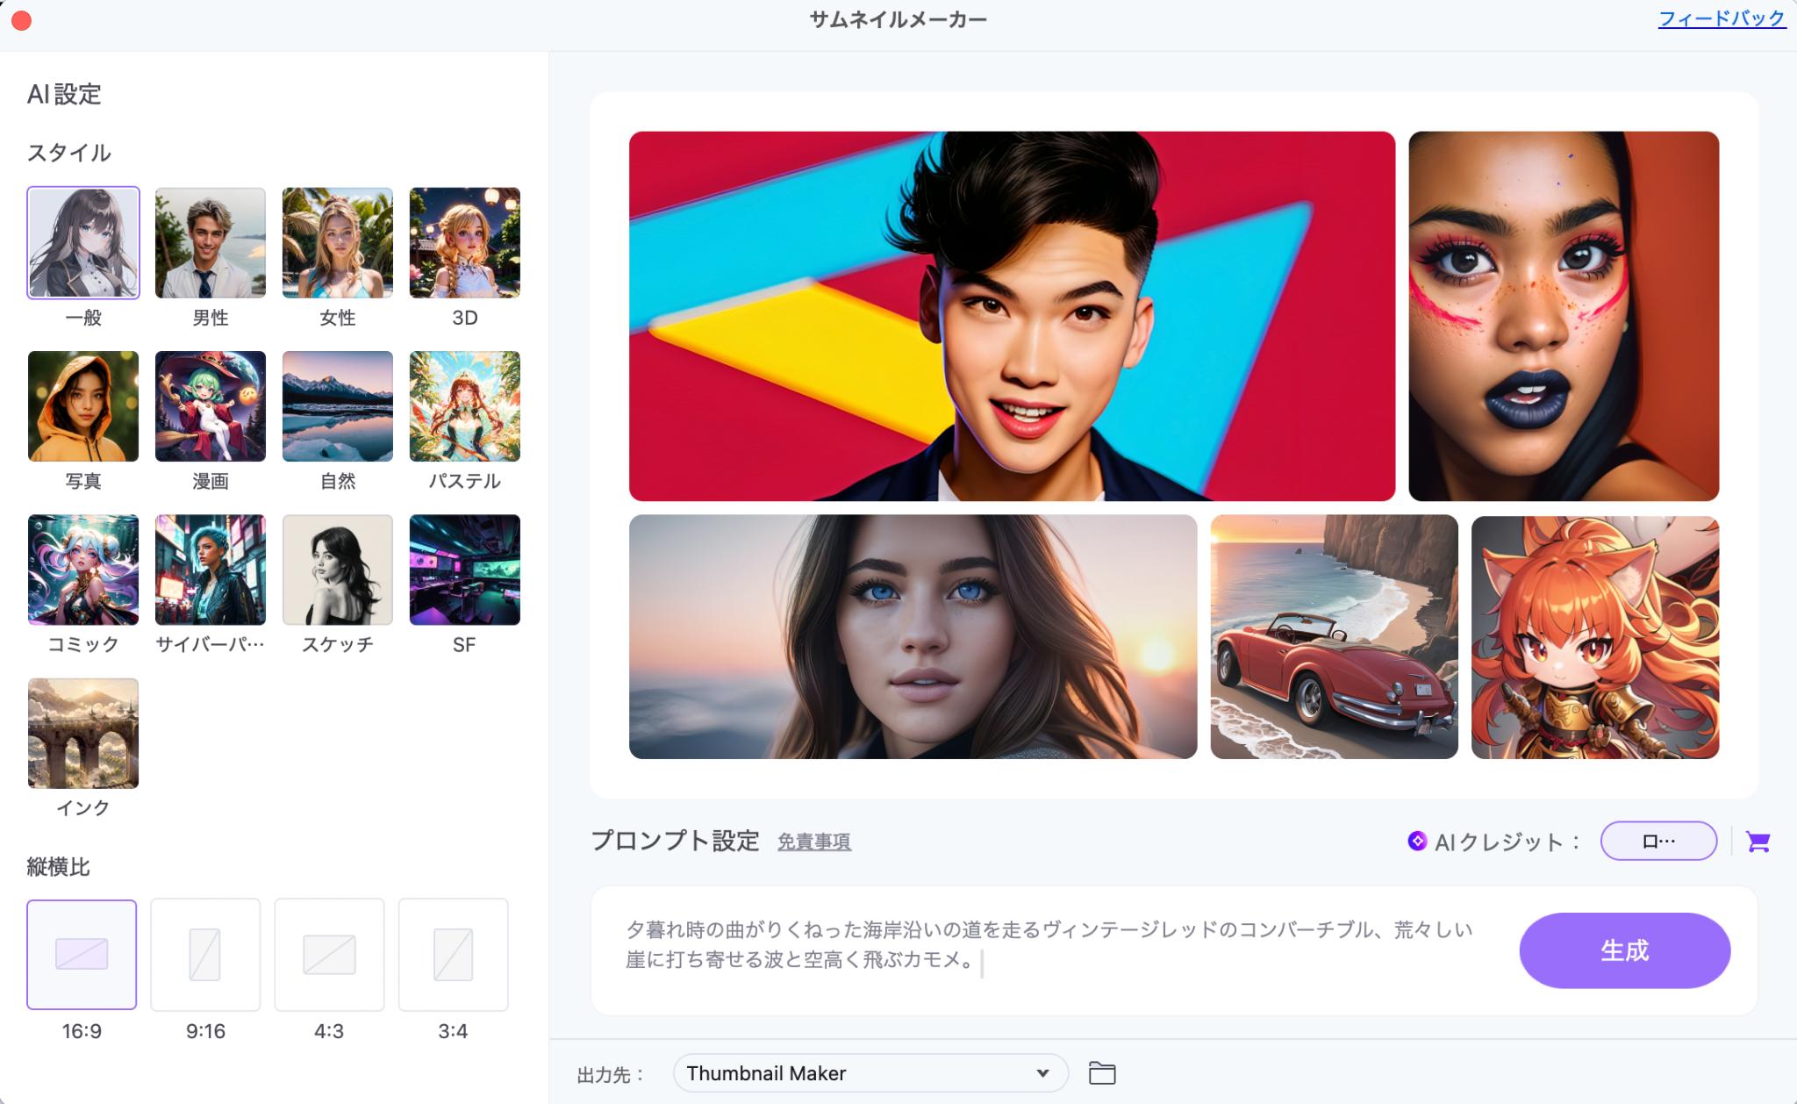Choose the 漫画 style thumbnail

tap(211, 406)
